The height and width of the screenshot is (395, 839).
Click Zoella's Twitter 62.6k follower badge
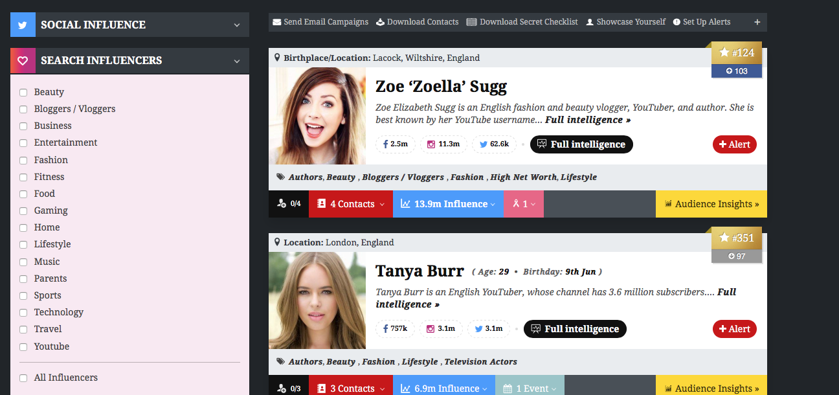(493, 144)
